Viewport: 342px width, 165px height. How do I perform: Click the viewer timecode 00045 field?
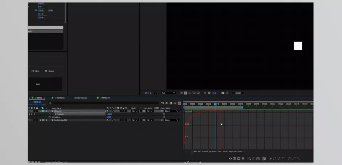point(238,93)
